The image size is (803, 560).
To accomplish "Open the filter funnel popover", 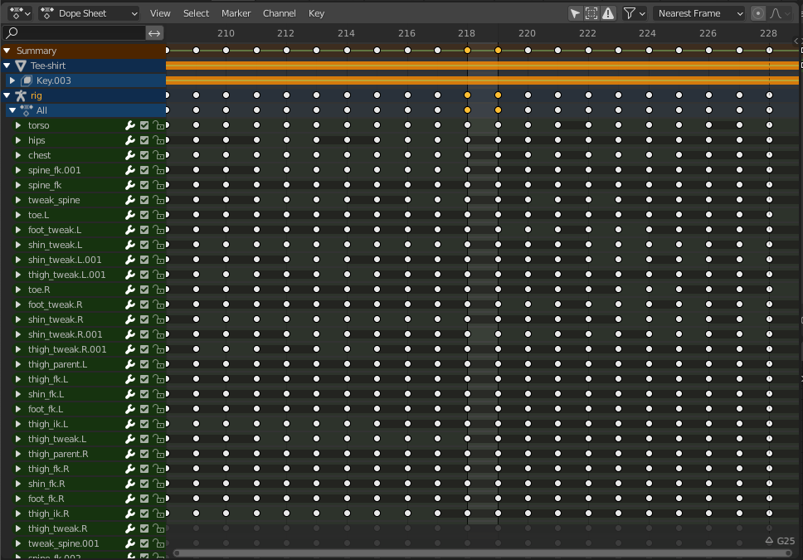I will (634, 13).
